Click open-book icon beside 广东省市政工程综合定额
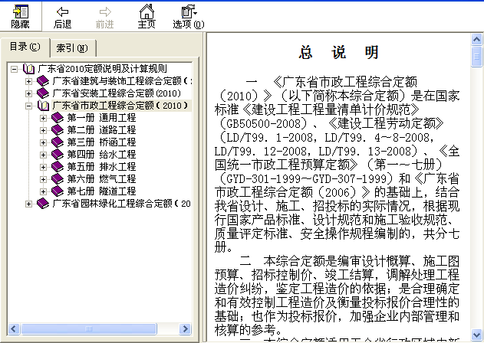 pos(43,106)
